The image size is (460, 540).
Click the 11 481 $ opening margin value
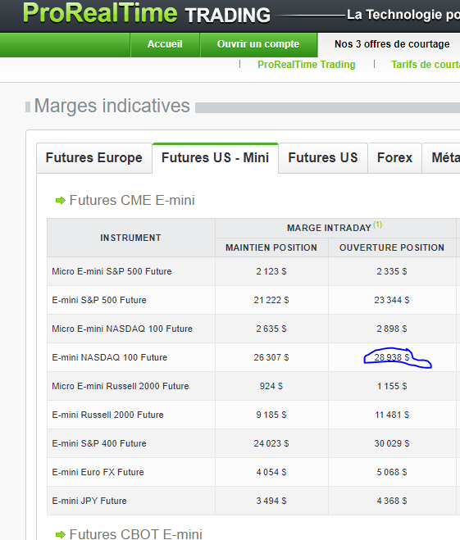click(x=392, y=415)
